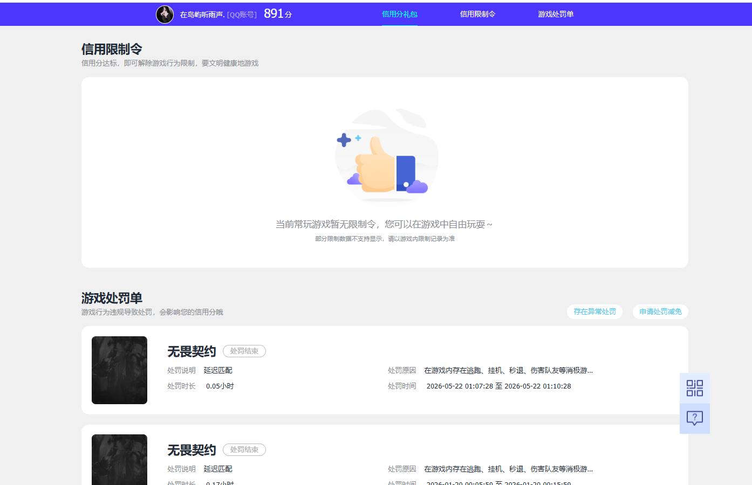752x485 pixels.
Task: Click the 0.05小时 penalty duration
Action: (220, 386)
